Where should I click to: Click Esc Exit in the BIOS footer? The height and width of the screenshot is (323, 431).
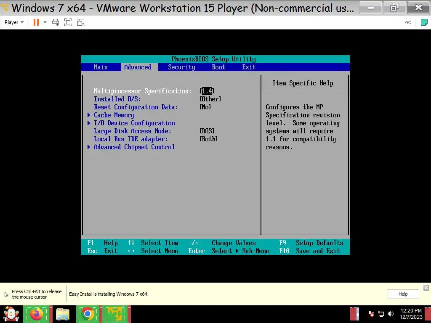103,251
